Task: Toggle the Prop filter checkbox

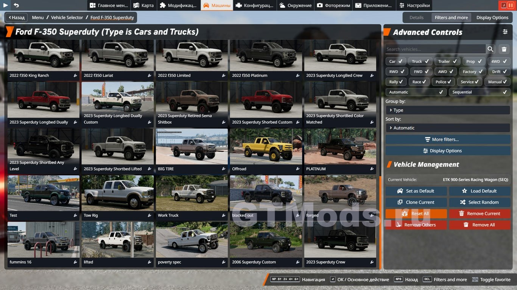Action: [x=474, y=61]
